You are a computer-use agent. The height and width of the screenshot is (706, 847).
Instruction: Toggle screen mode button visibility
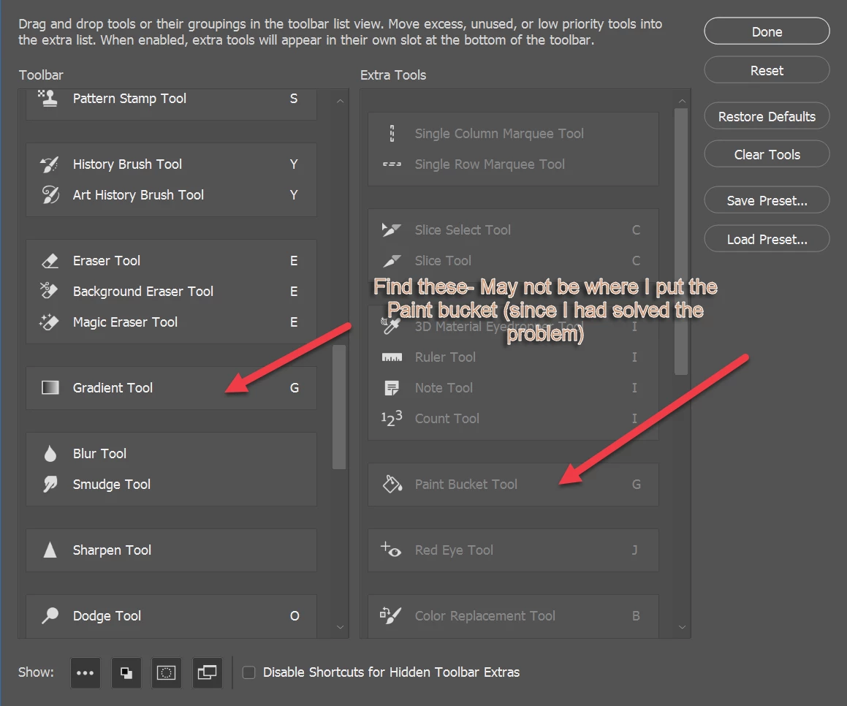click(x=208, y=672)
